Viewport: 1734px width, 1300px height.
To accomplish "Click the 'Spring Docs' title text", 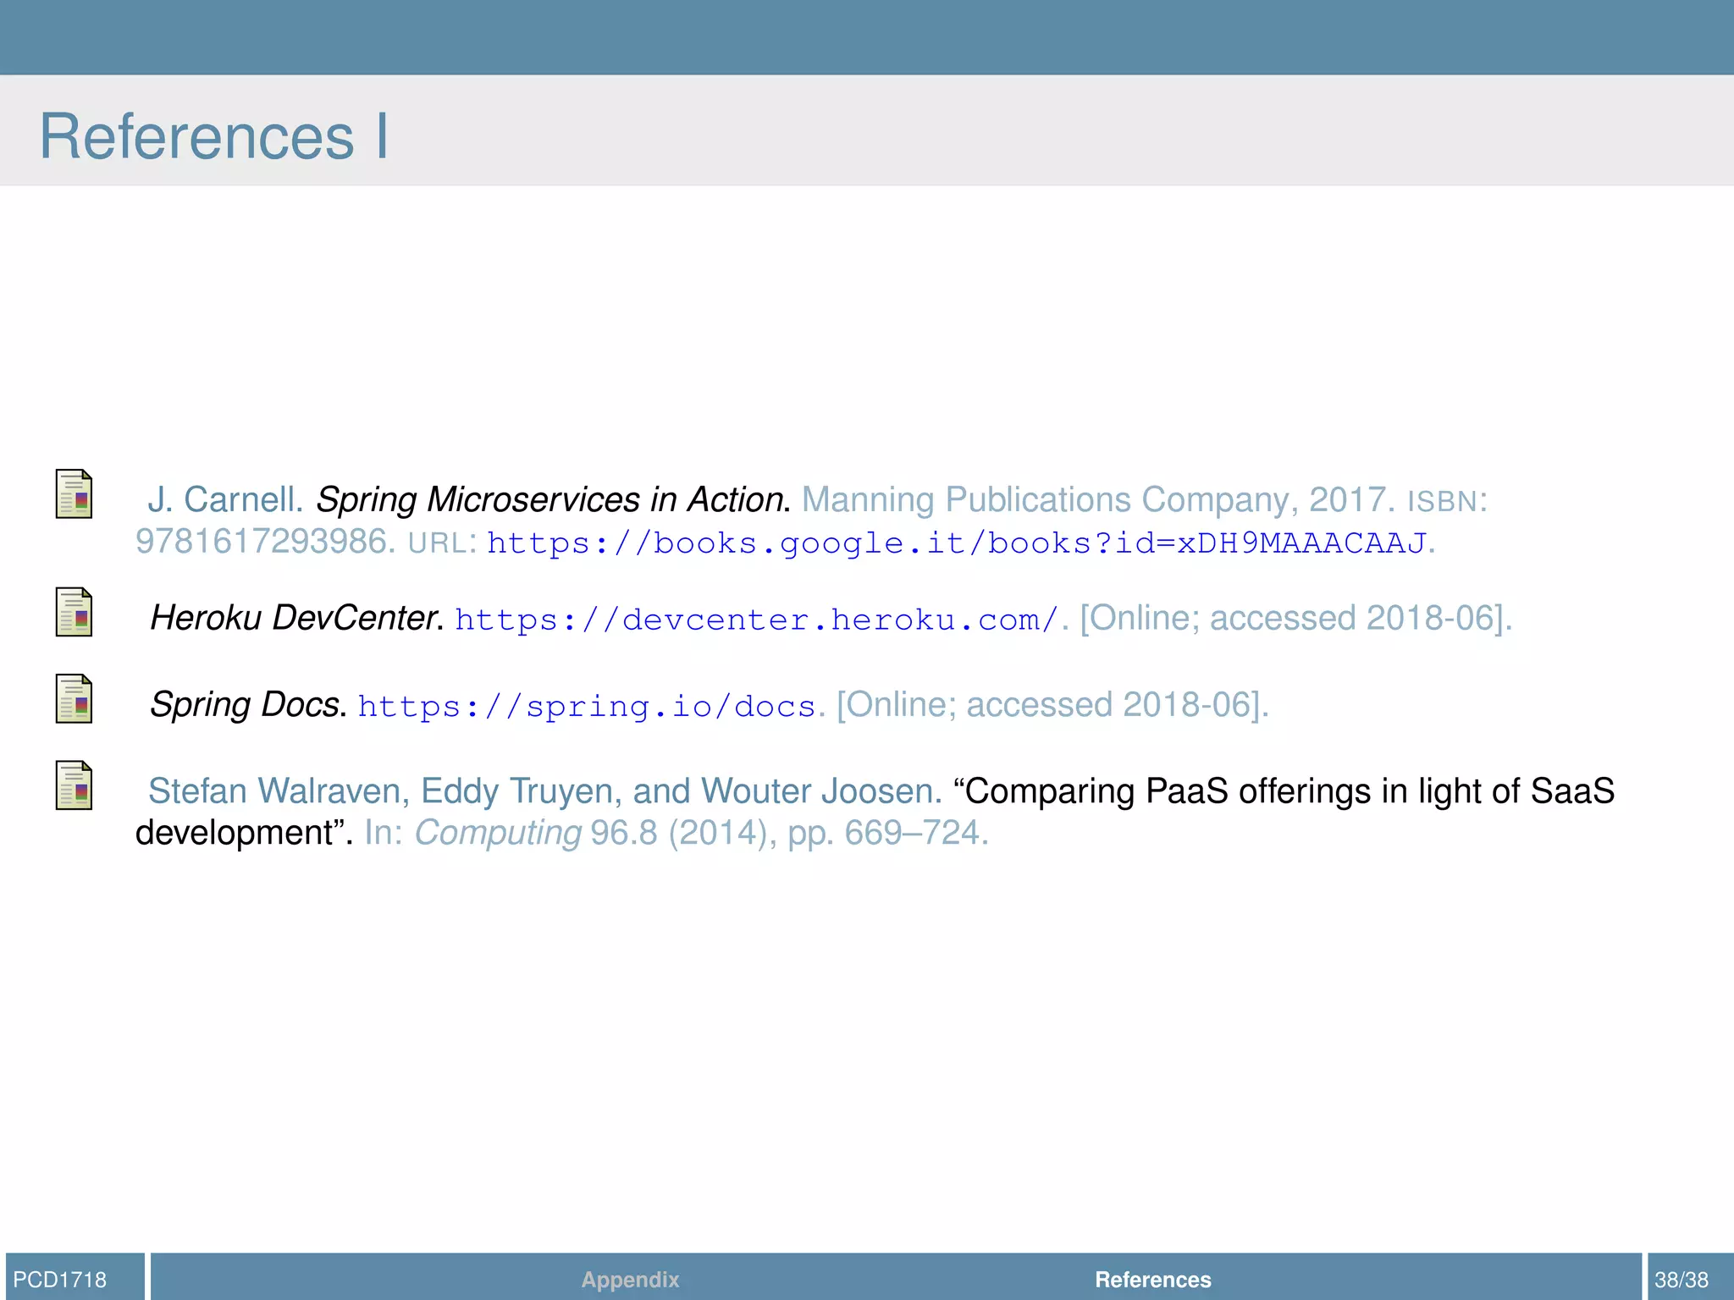I will pos(246,704).
